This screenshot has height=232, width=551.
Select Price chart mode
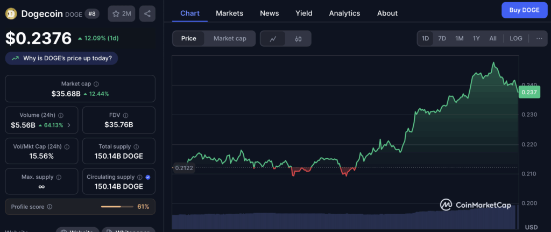point(189,39)
